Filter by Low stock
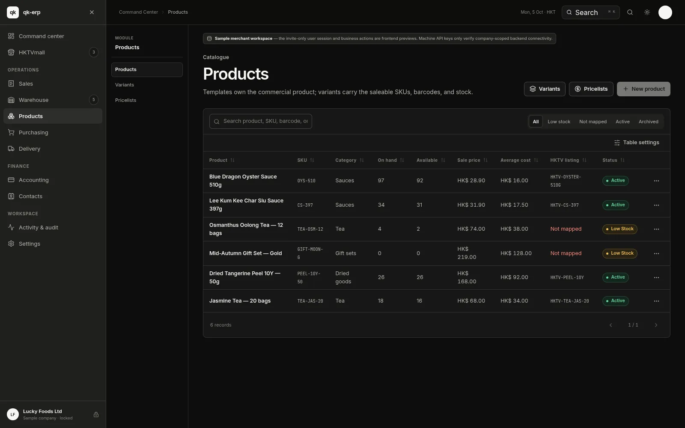 tap(559, 122)
